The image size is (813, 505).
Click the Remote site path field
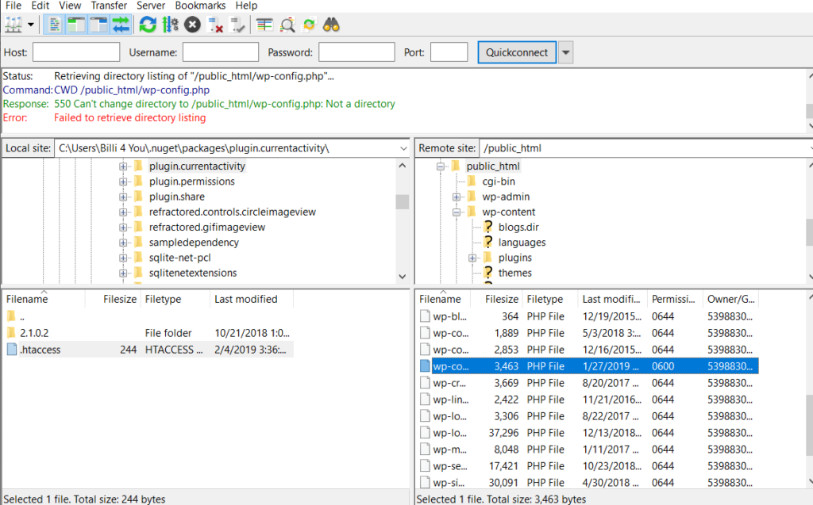click(x=645, y=148)
